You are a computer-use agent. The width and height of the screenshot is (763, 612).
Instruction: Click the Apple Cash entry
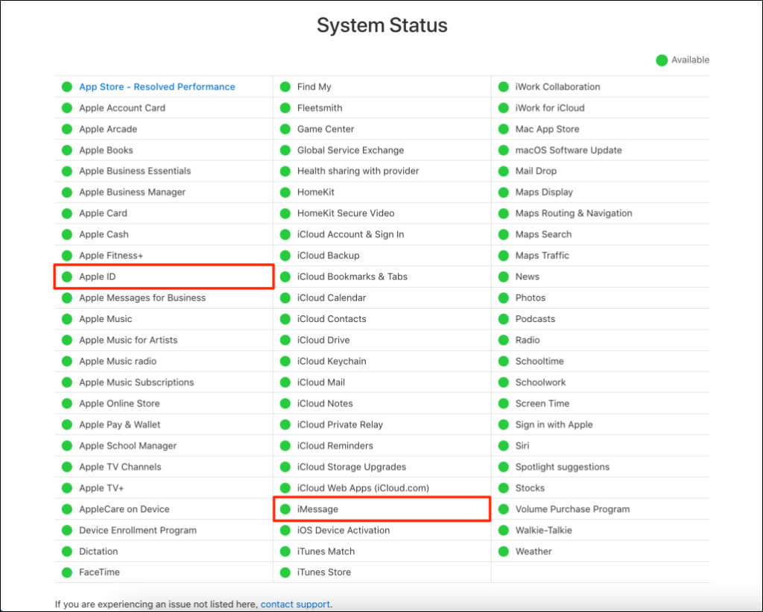pos(104,234)
